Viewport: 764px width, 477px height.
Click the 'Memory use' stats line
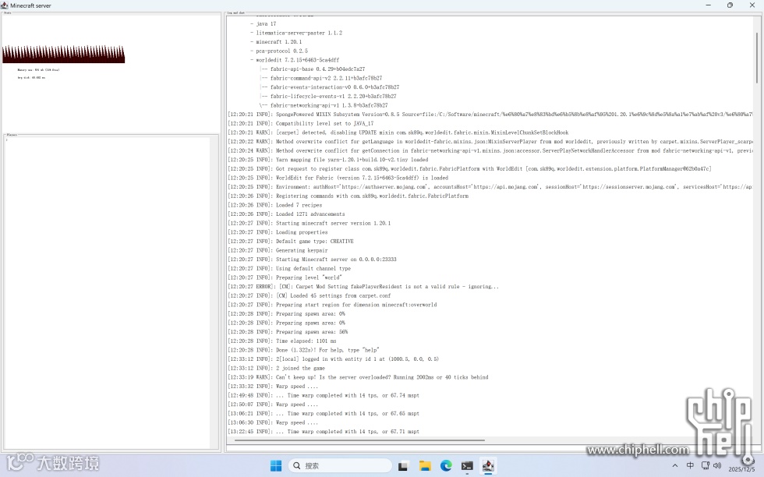[x=38, y=69]
